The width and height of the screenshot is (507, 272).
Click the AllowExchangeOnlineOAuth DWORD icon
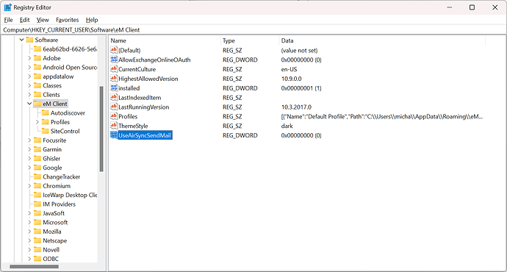click(114, 60)
